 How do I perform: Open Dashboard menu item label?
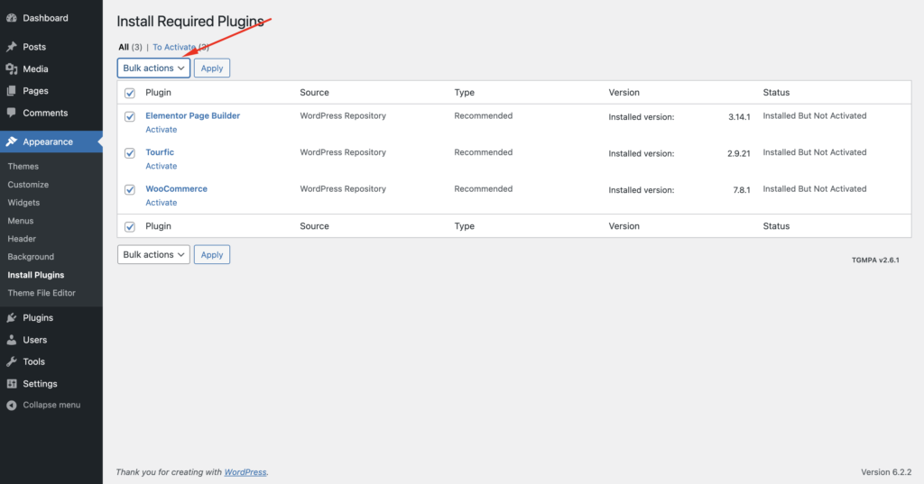point(45,18)
